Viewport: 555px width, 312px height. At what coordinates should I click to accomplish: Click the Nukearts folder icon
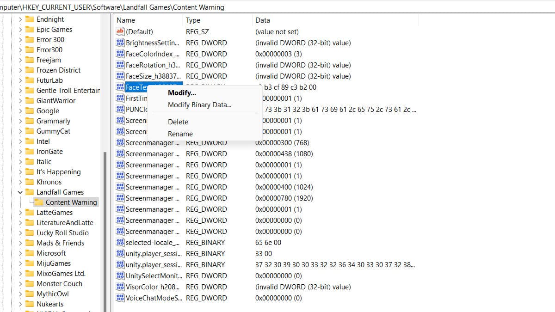point(30,304)
